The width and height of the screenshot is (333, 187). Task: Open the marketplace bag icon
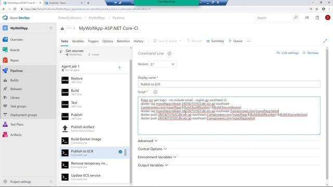317,18
